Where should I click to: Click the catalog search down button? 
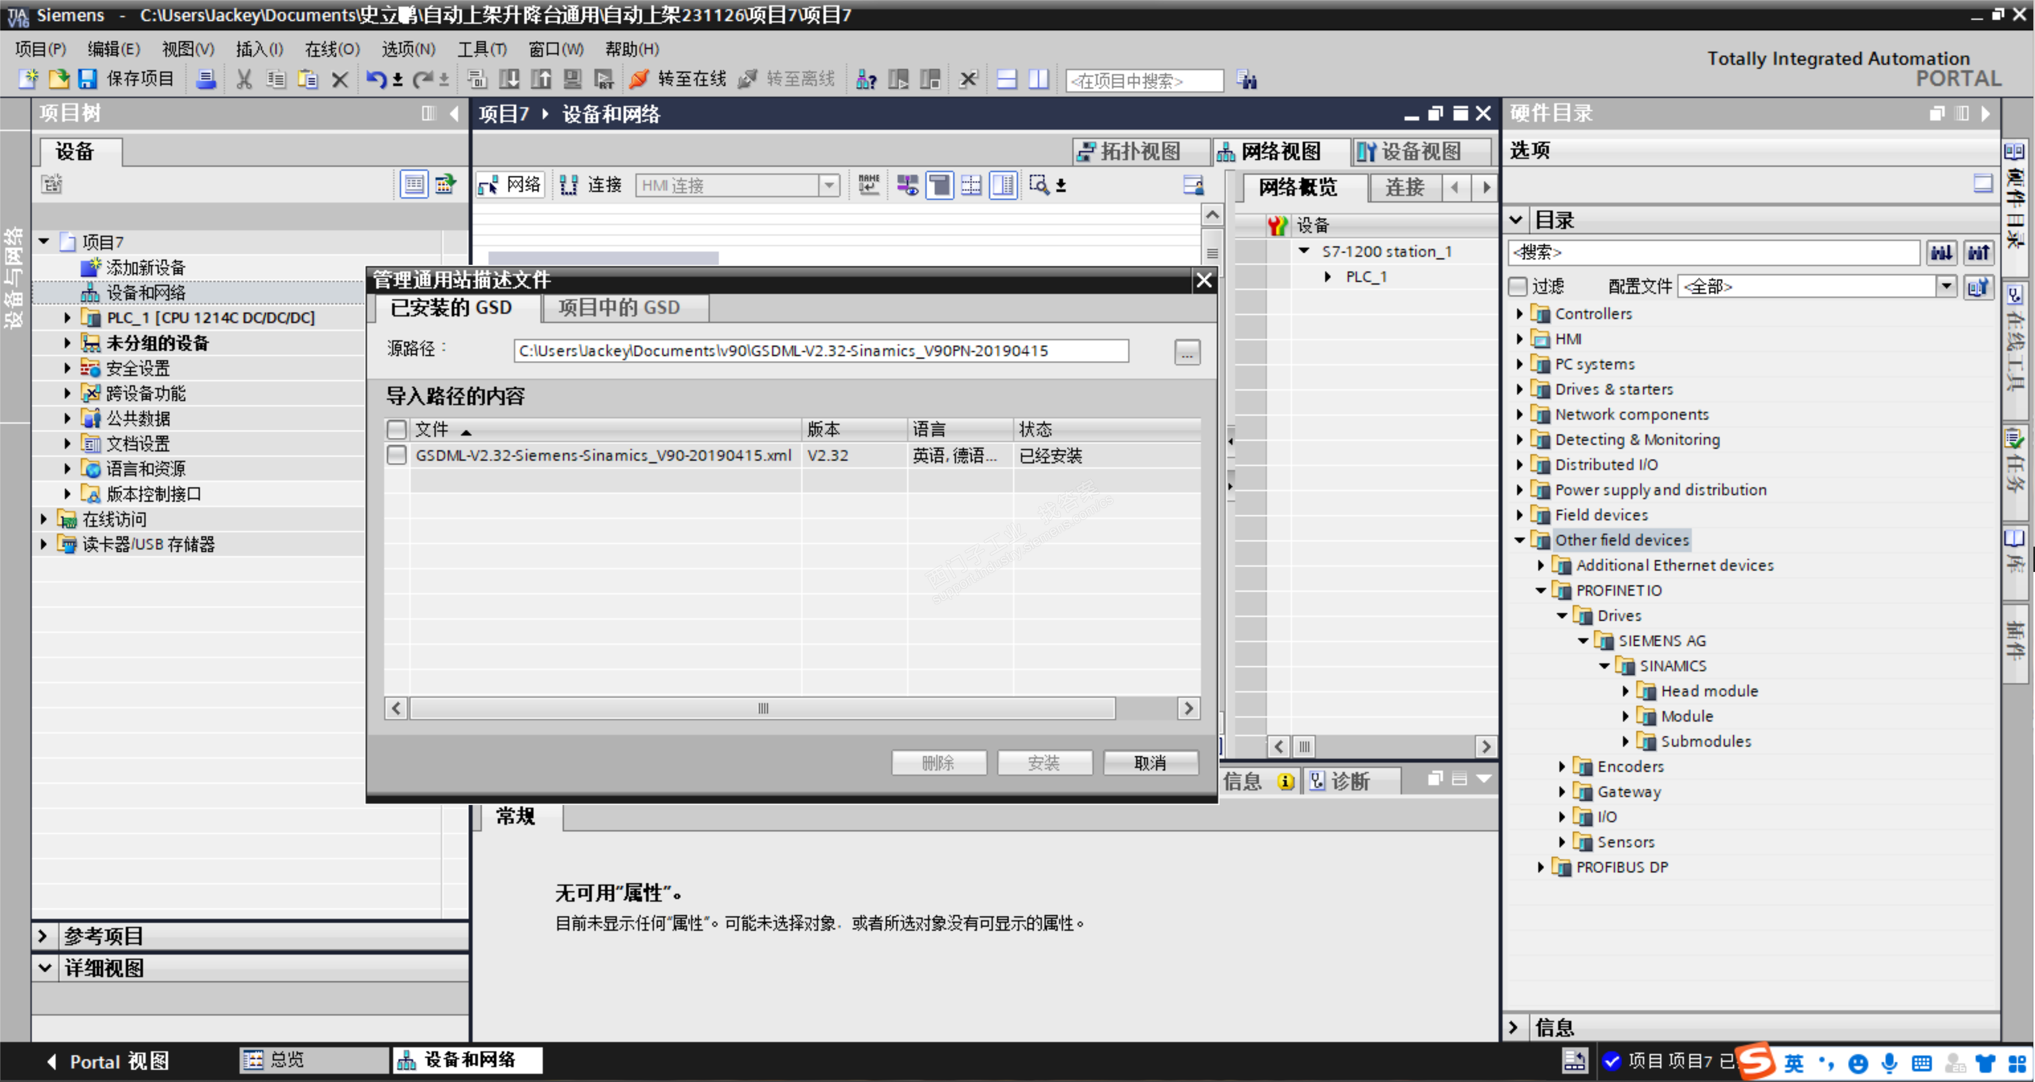pos(1941,252)
